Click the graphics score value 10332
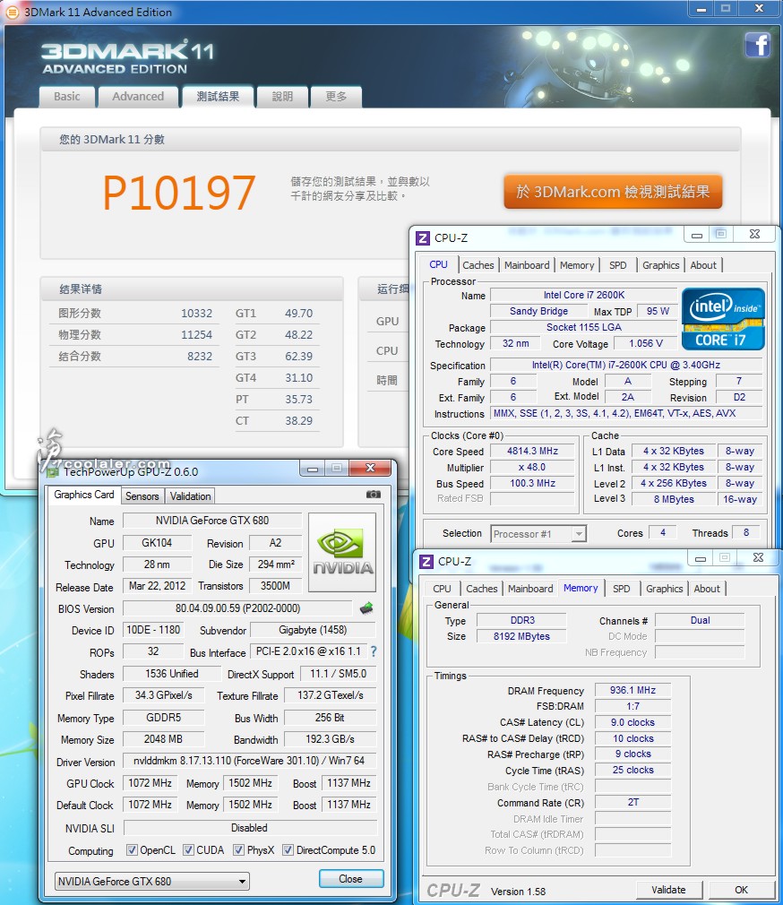 click(x=197, y=314)
